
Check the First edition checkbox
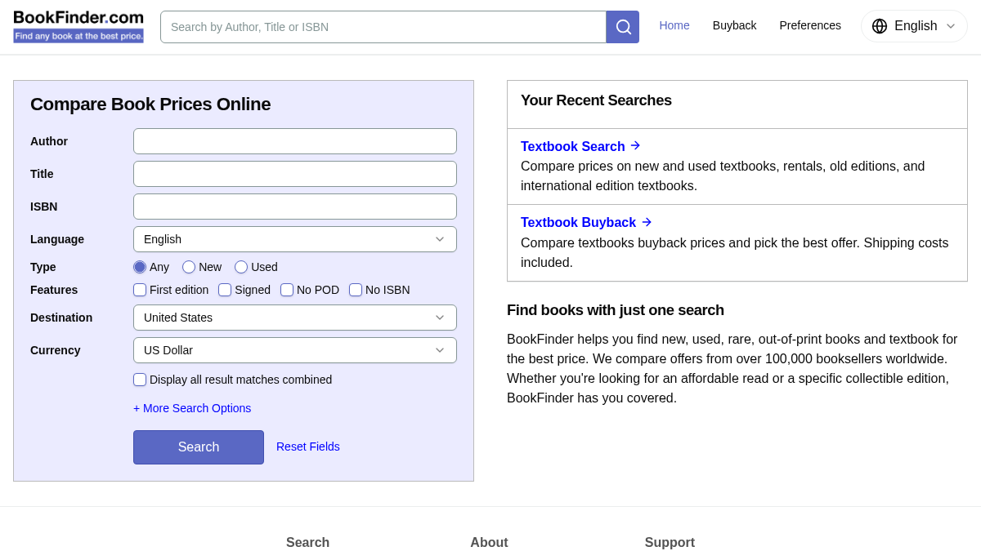tap(140, 290)
